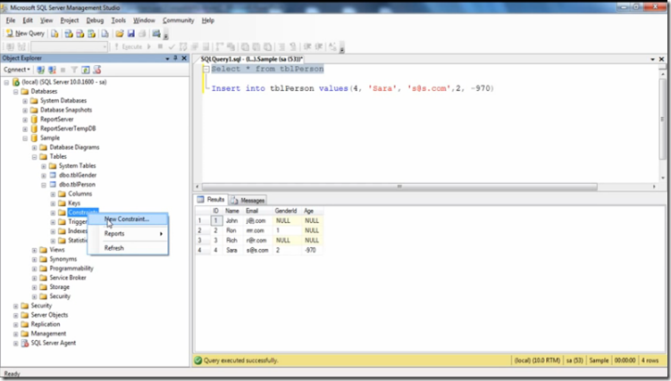
Task: Expand the dbo.tblGender table
Action: click(x=44, y=175)
